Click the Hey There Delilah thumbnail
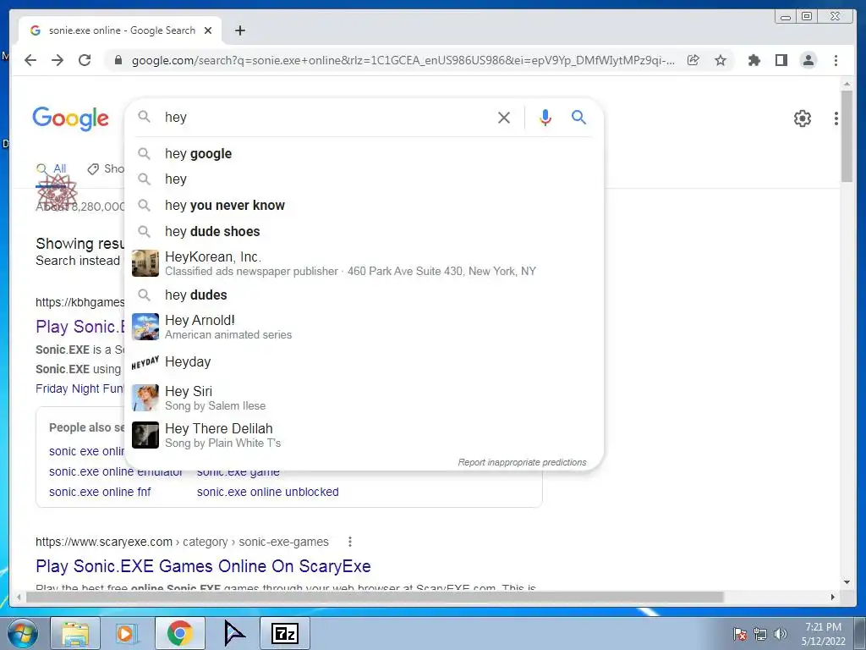Screen dimensions: 866x650 tap(145, 435)
